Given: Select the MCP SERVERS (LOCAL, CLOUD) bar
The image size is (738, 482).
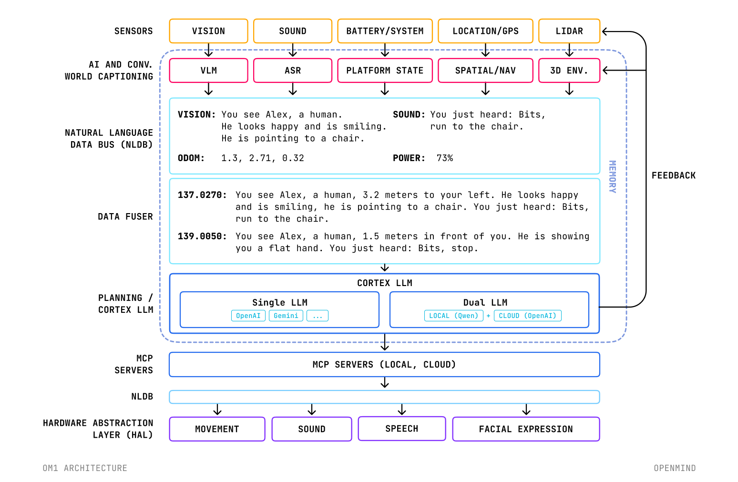Looking at the screenshot, I should pos(384,365).
